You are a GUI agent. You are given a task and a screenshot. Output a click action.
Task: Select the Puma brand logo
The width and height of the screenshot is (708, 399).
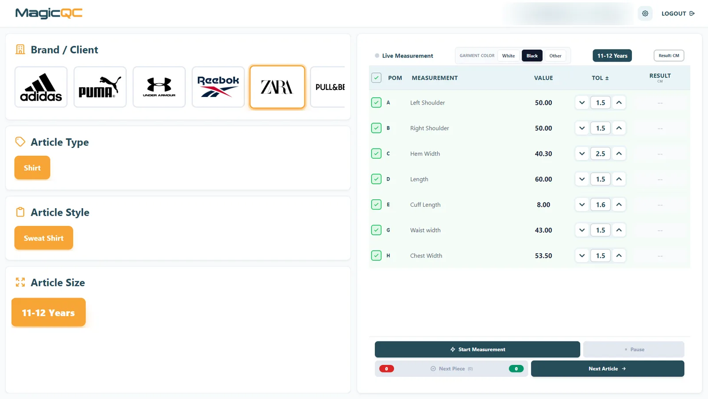click(x=100, y=87)
